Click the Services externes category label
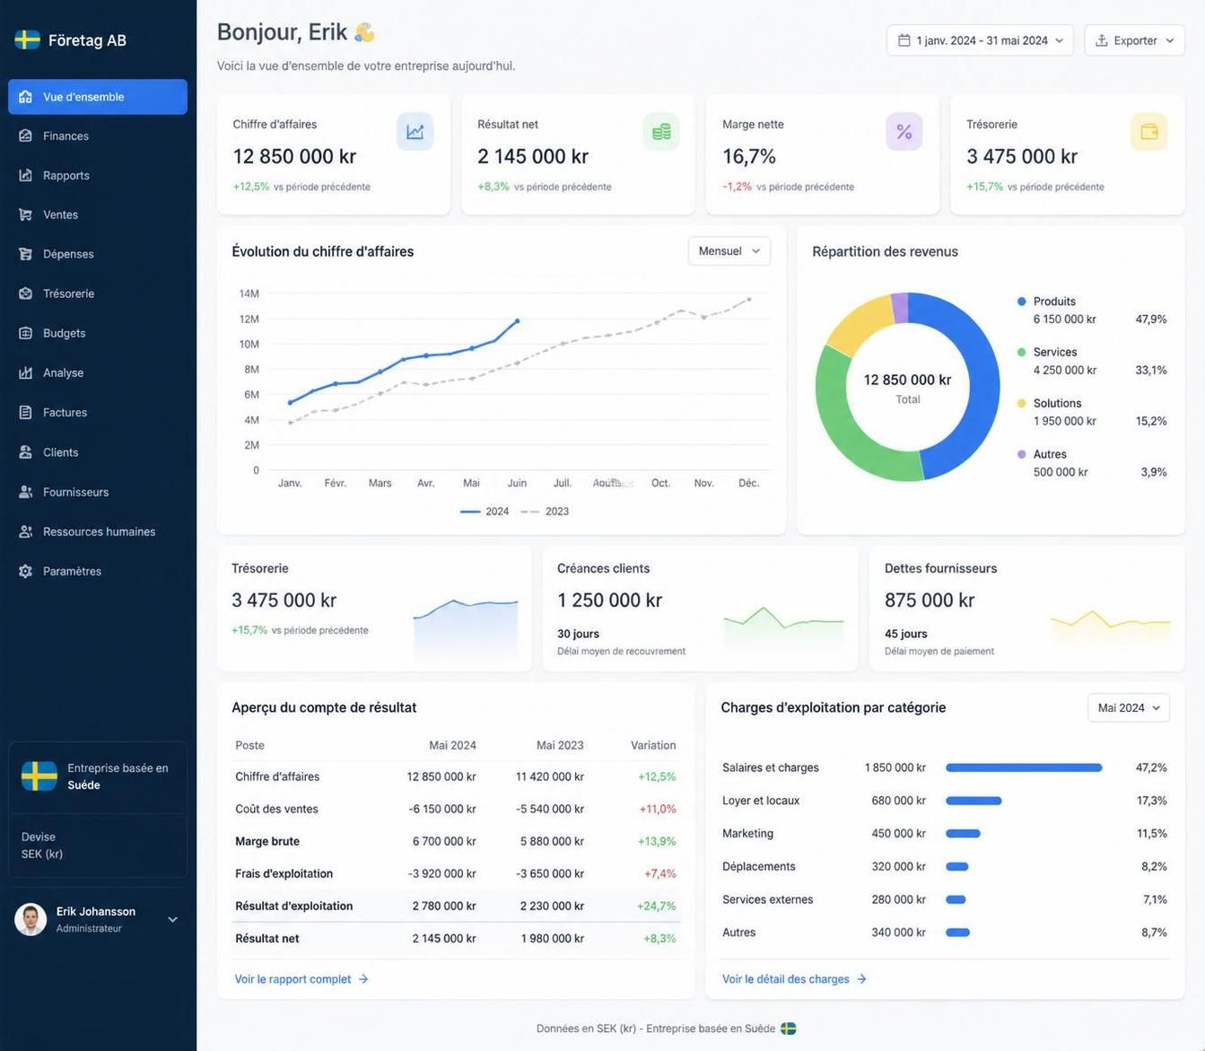This screenshot has width=1205, height=1051. click(x=768, y=900)
